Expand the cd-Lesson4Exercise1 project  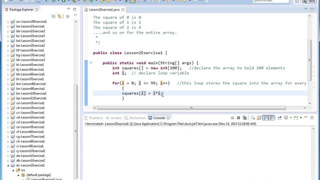click(x=8, y=122)
